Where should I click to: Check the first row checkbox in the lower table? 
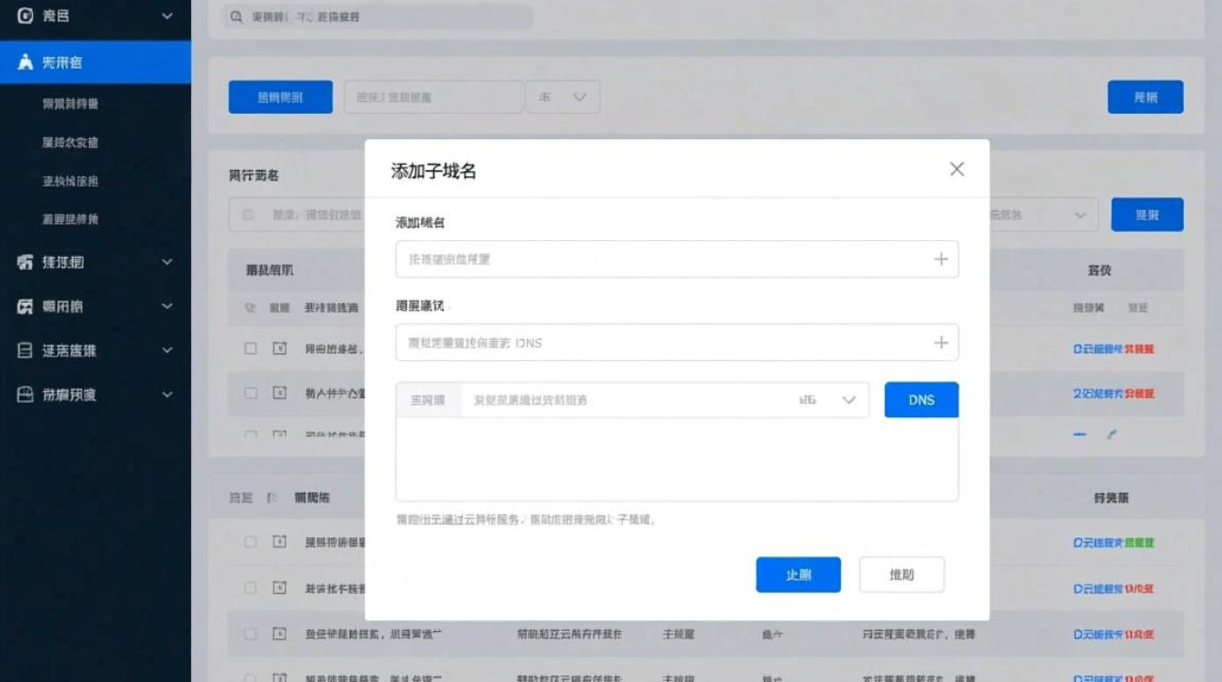point(252,541)
